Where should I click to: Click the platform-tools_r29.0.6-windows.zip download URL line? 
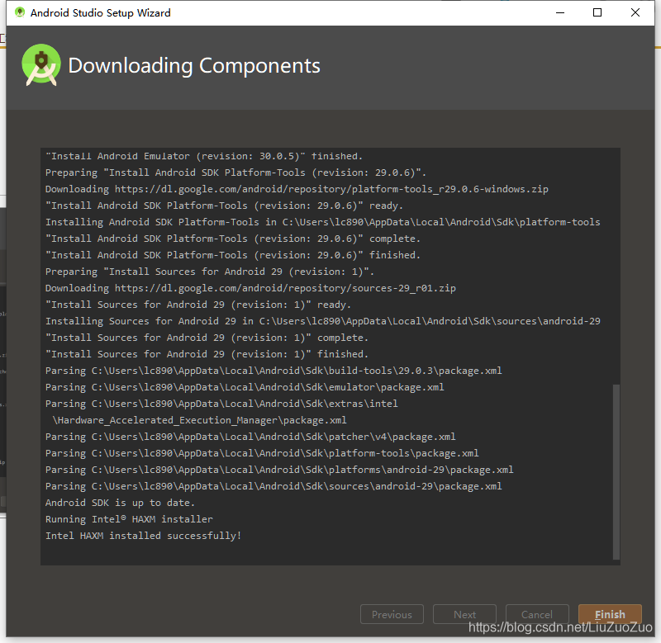[297, 189]
